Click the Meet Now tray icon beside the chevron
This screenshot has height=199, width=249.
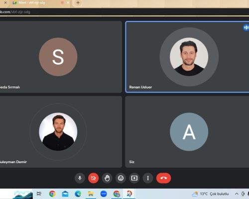pyautogui.click(x=243, y=194)
